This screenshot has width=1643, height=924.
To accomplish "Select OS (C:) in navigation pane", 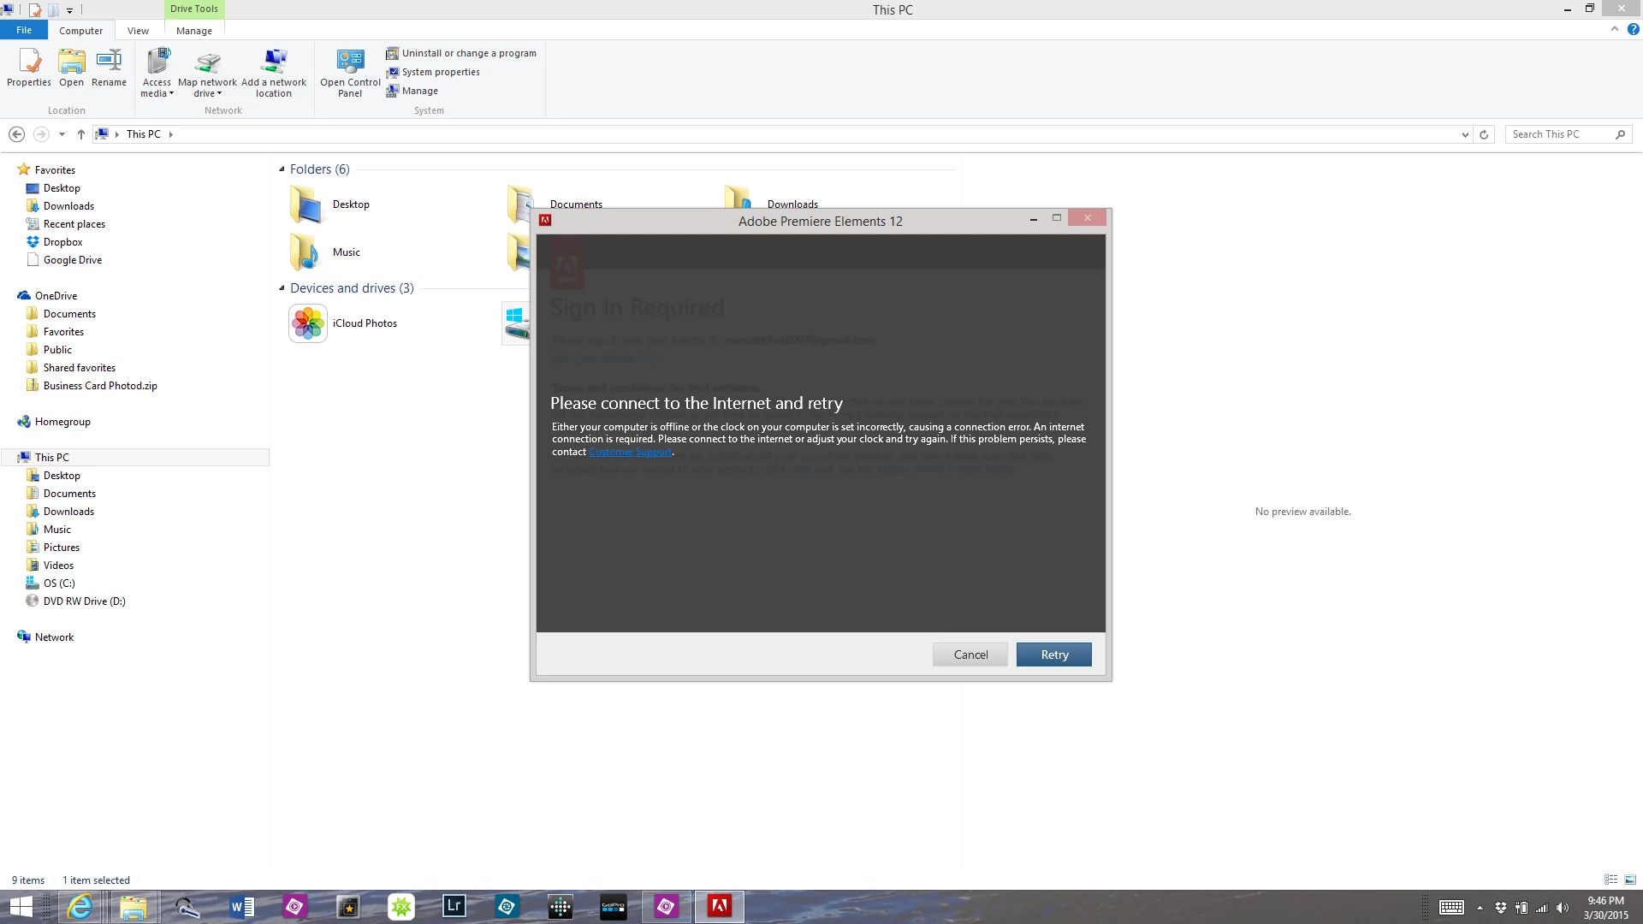I will tap(59, 583).
